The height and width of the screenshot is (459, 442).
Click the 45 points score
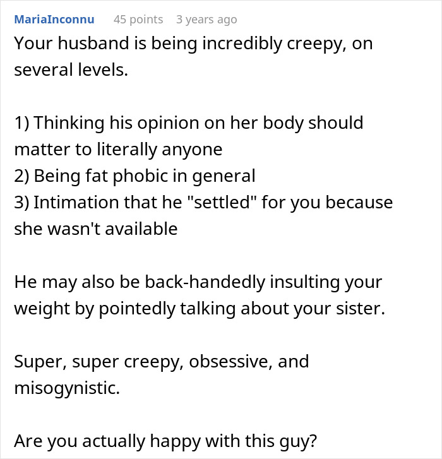(x=138, y=20)
